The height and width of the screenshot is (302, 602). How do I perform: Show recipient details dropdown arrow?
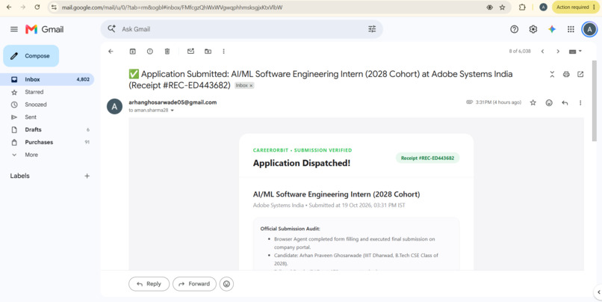pos(172,111)
